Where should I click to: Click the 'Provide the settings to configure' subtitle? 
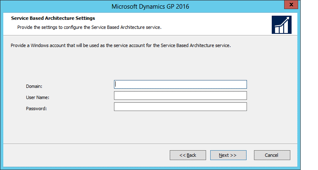(x=89, y=27)
